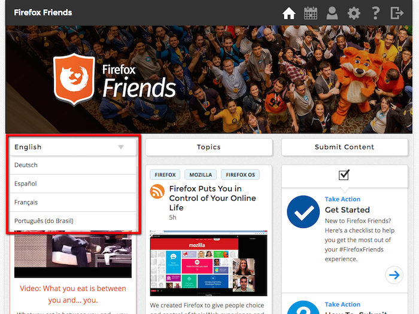419x314 pixels.
Task: Select Deutsch from language list
Action: coord(73,165)
